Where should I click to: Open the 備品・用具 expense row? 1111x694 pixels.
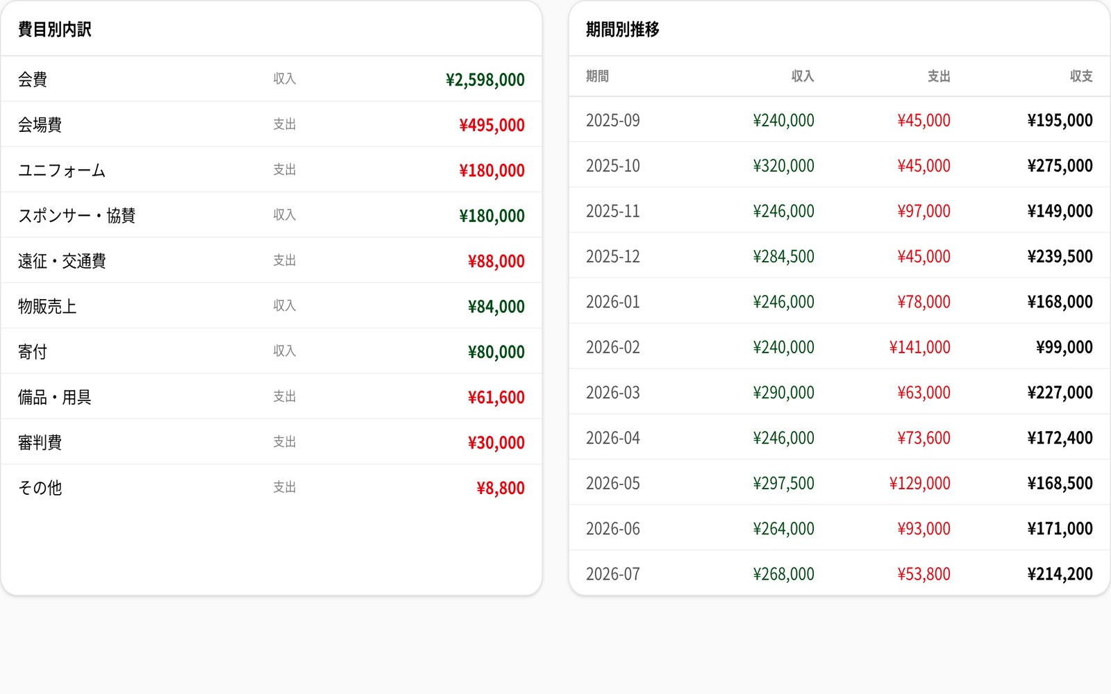[x=272, y=397]
